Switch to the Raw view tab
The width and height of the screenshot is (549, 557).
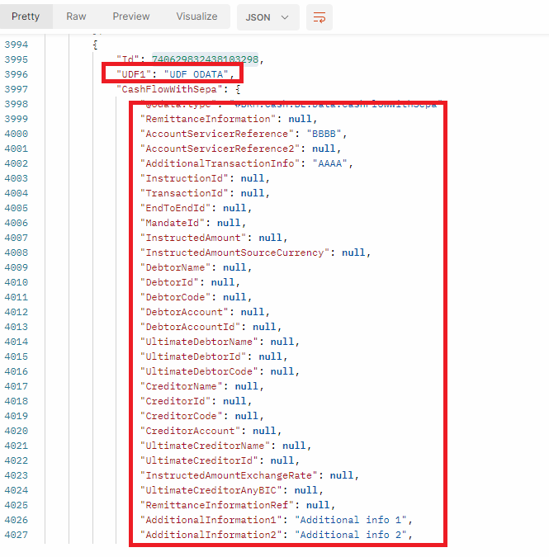pos(76,17)
